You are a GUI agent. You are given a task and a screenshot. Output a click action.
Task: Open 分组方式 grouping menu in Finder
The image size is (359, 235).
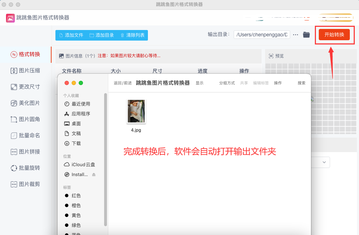point(227,83)
